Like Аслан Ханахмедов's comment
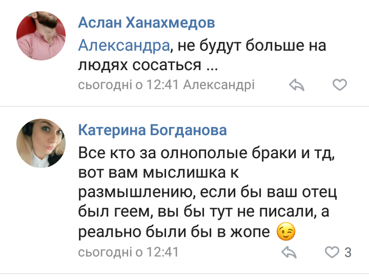This screenshot has height=279, width=369. (340, 85)
